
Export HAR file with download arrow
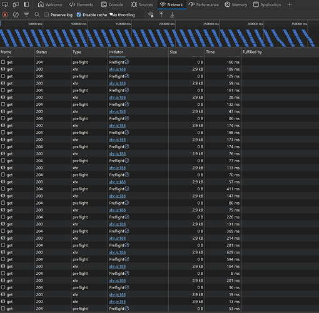pyautogui.click(x=172, y=14)
